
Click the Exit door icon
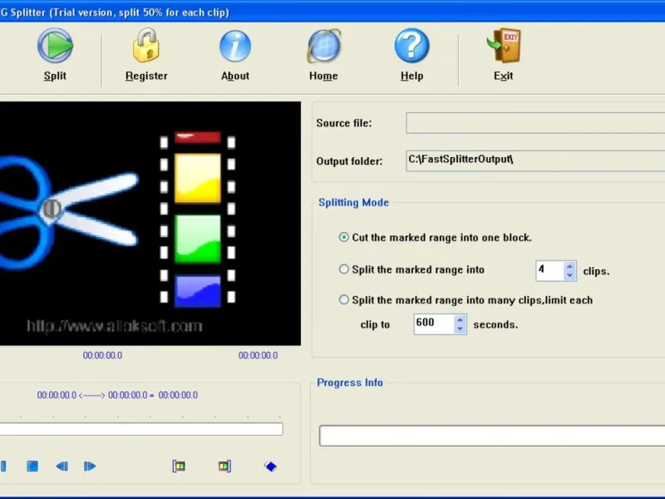pyautogui.click(x=504, y=46)
